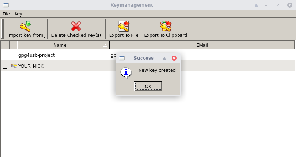Image resolution: width=296 pixels, height=158 pixels.
Task: Open the Keymanagement window menu icon
Action: coord(6,5)
